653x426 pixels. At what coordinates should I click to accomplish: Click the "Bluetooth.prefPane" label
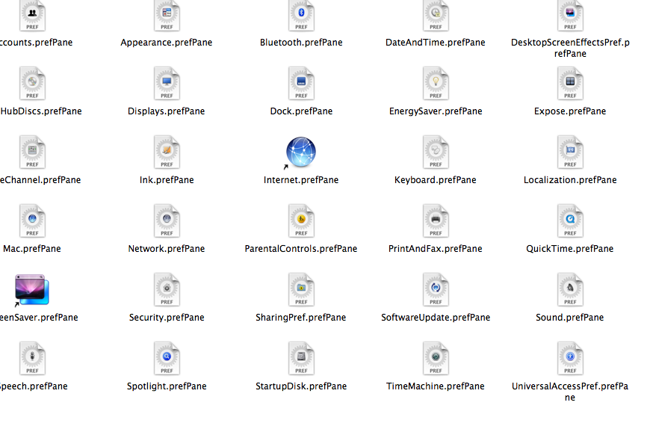click(x=301, y=43)
